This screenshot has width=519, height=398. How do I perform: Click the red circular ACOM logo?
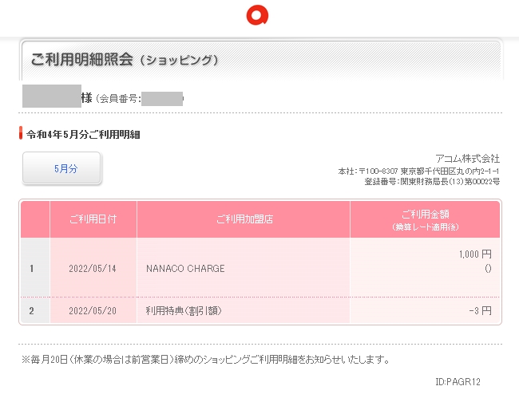pyautogui.click(x=259, y=15)
